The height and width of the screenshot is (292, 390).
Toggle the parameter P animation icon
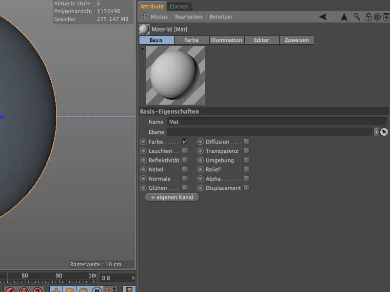97,290
